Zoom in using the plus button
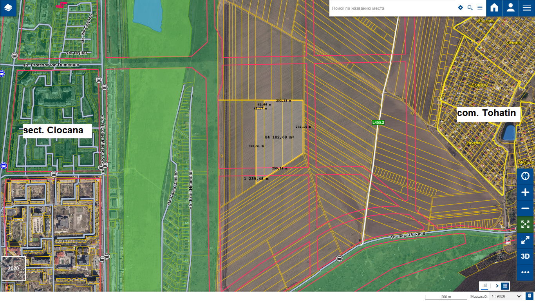 [x=525, y=192]
